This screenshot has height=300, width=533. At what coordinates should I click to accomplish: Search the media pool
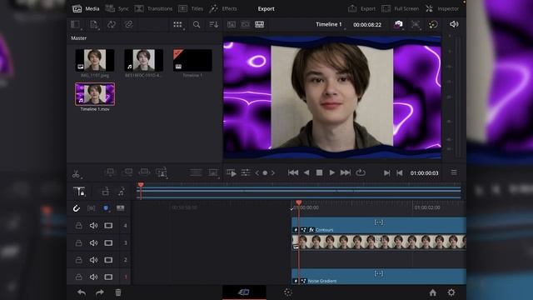pos(197,24)
